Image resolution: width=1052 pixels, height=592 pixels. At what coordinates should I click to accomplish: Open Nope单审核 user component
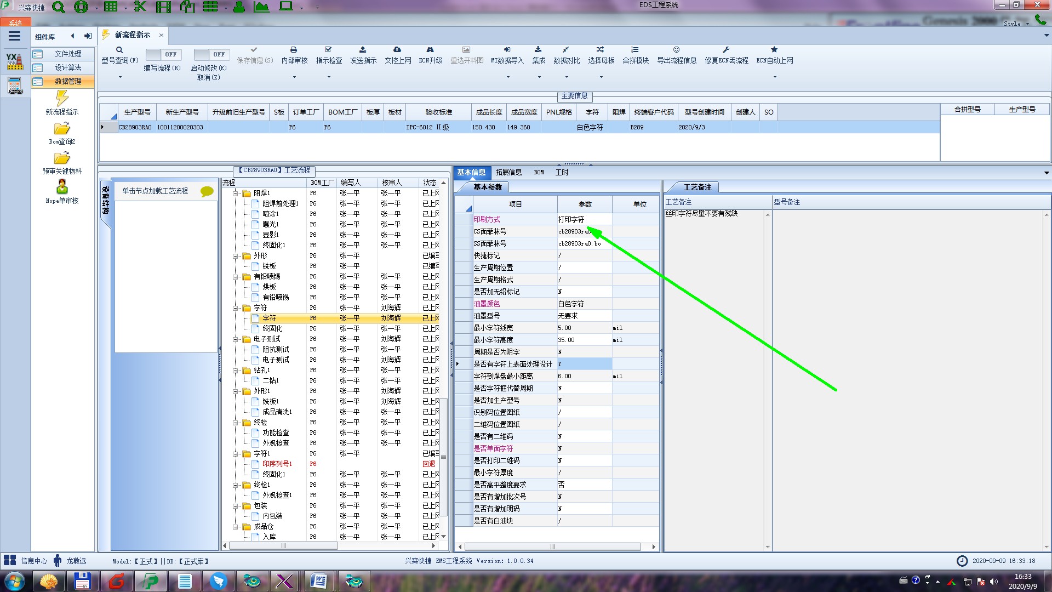coord(62,192)
